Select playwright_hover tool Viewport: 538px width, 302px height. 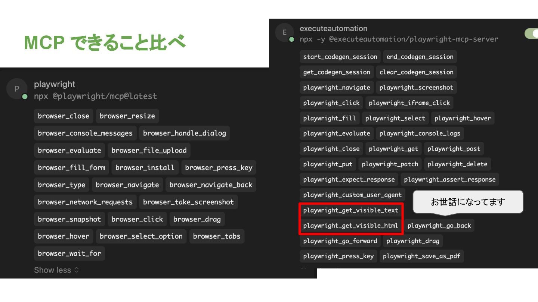coord(463,118)
